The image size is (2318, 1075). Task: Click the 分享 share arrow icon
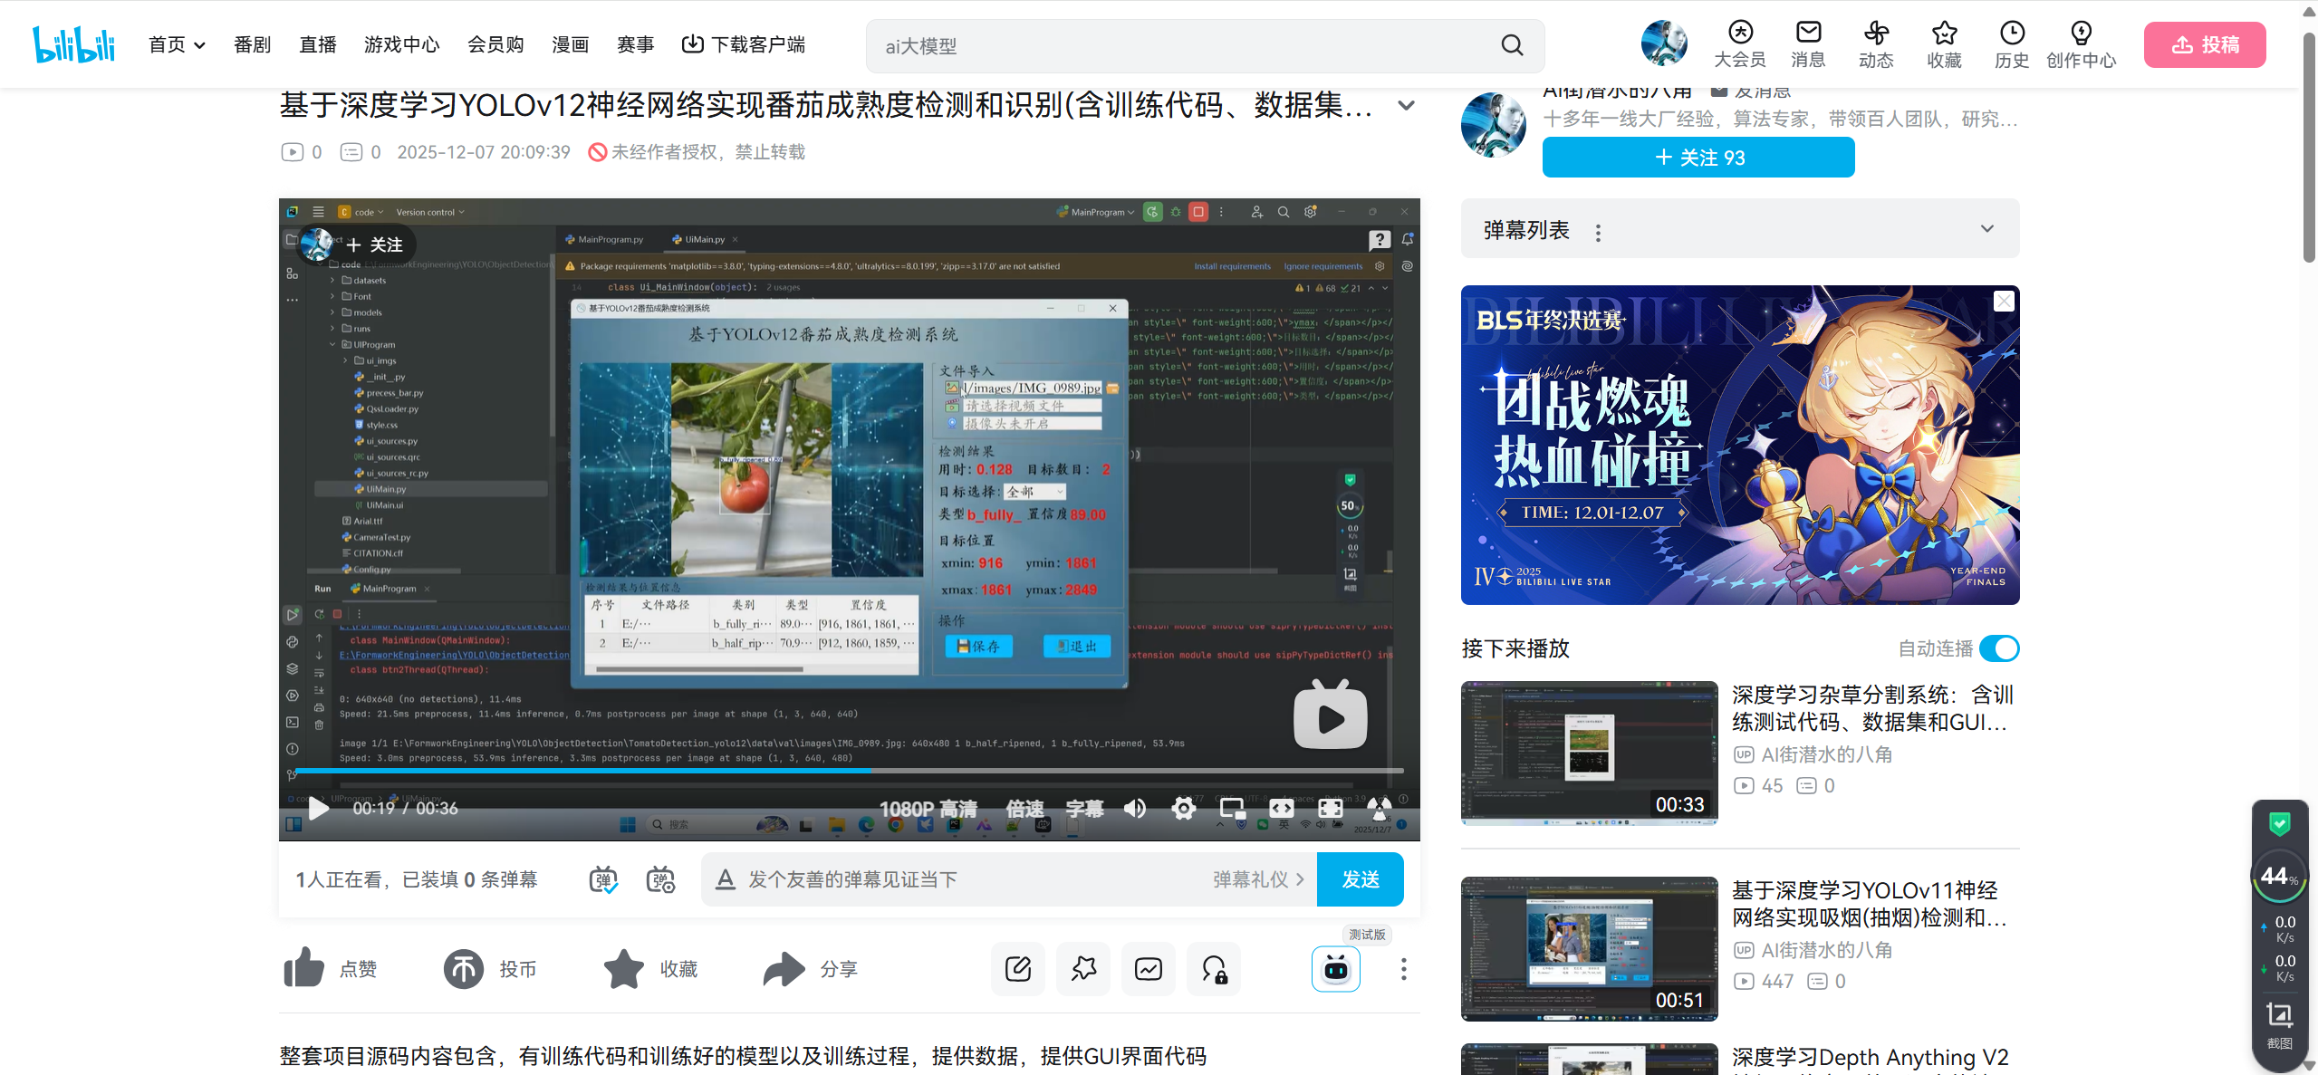[x=784, y=968]
